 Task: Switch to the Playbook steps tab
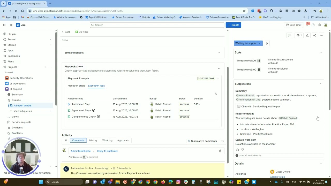coord(76,86)
